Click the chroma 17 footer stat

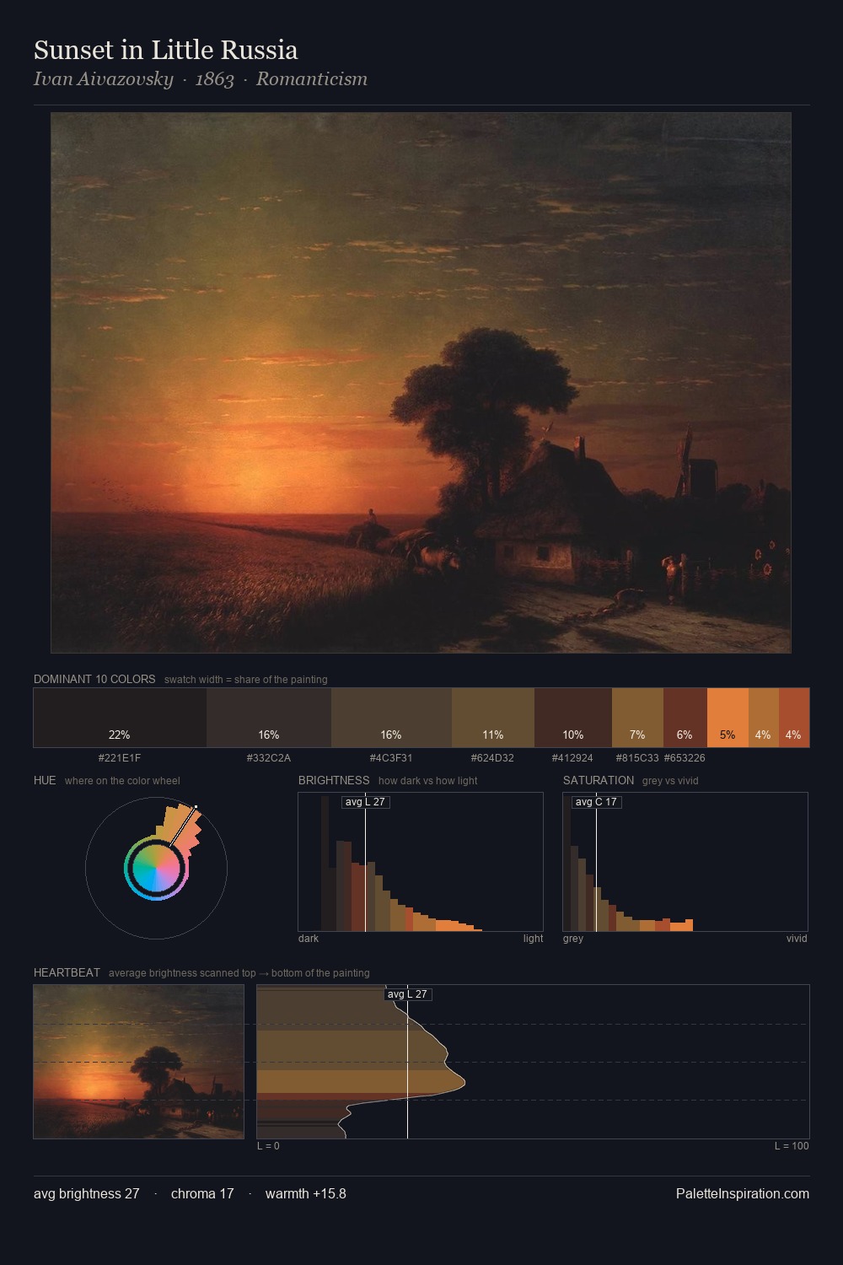(x=202, y=1193)
